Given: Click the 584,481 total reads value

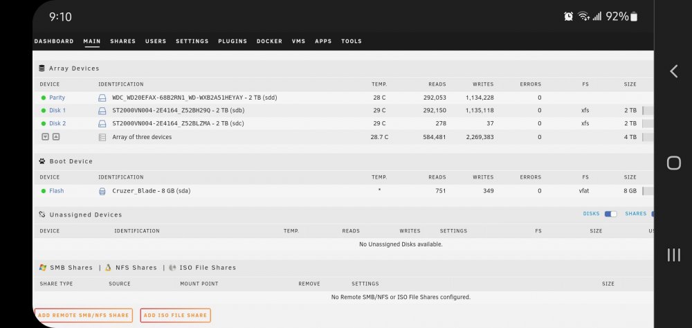Looking at the screenshot, I should point(435,137).
